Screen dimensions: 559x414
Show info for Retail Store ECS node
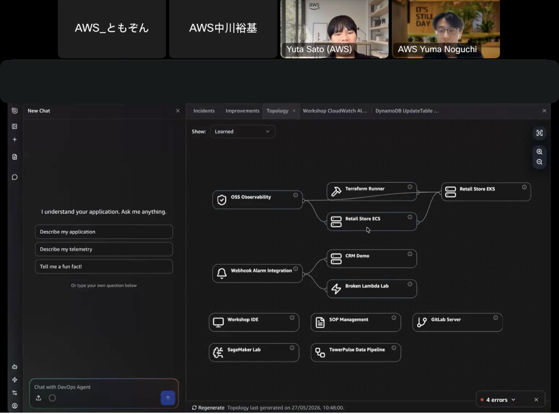tap(410, 217)
